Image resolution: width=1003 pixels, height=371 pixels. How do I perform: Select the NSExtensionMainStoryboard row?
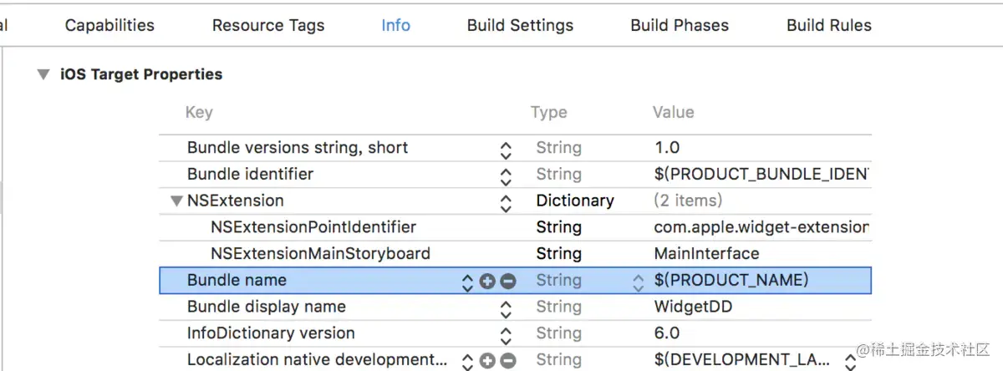pyautogui.click(x=321, y=254)
